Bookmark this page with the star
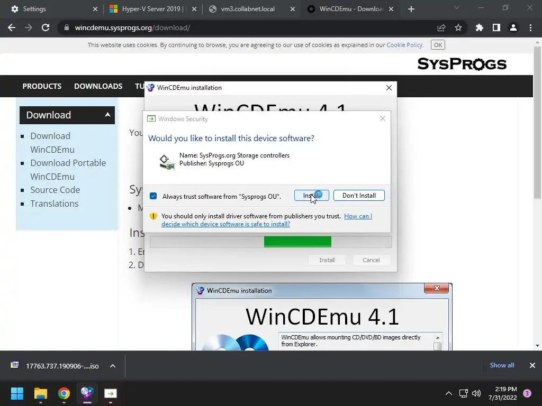Screen dimensions: 542x406 pyautogui.click(x=458, y=27)
